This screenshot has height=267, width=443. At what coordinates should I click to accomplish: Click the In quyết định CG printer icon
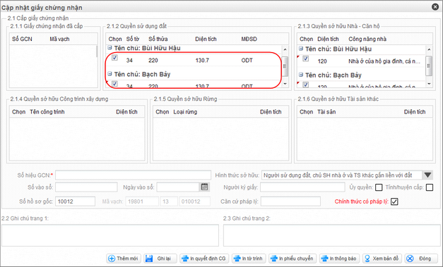coord(185,259)
